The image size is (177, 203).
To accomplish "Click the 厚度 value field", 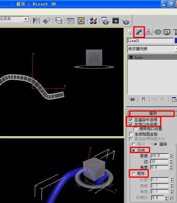I will point(160,155).
